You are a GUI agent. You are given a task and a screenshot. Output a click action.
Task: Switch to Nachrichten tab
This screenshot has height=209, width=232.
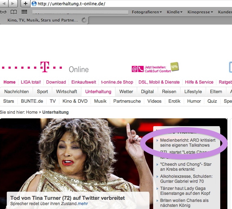pyautogui.click(x=16, y=92)
